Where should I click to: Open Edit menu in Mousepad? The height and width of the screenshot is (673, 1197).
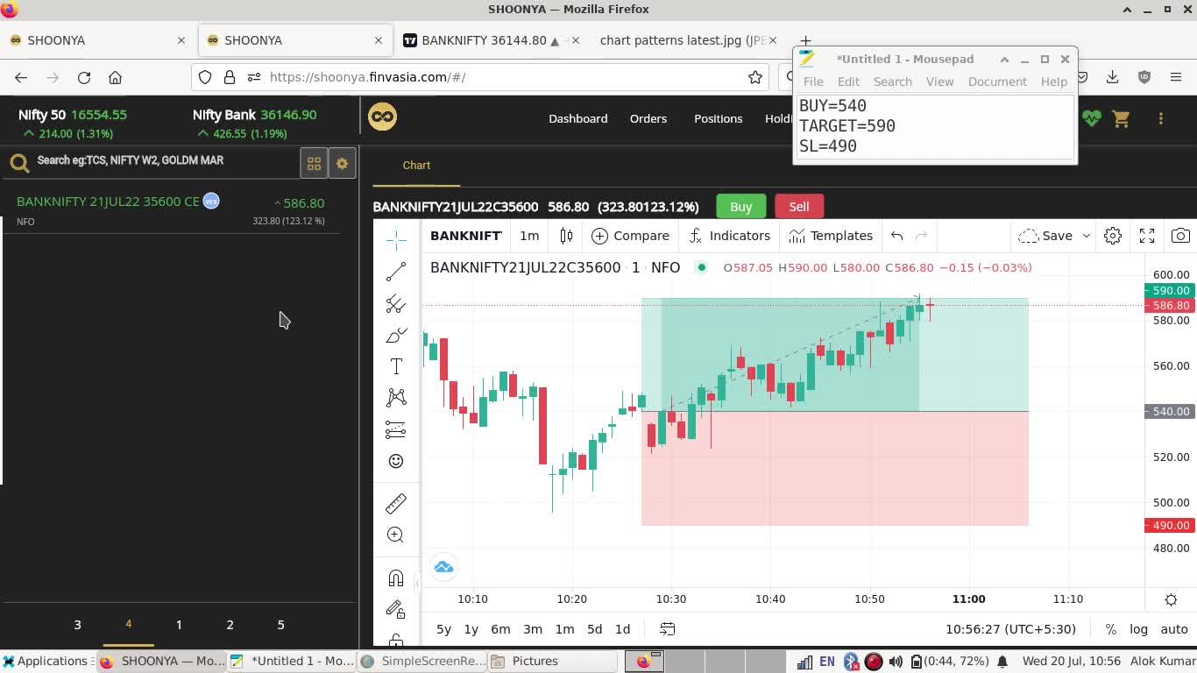[x=848, y=81]
